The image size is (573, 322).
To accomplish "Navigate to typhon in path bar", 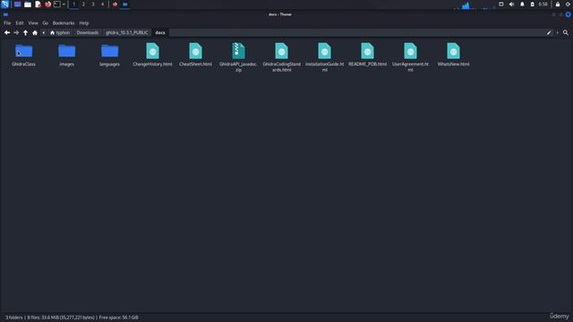I will click(60, 32).
